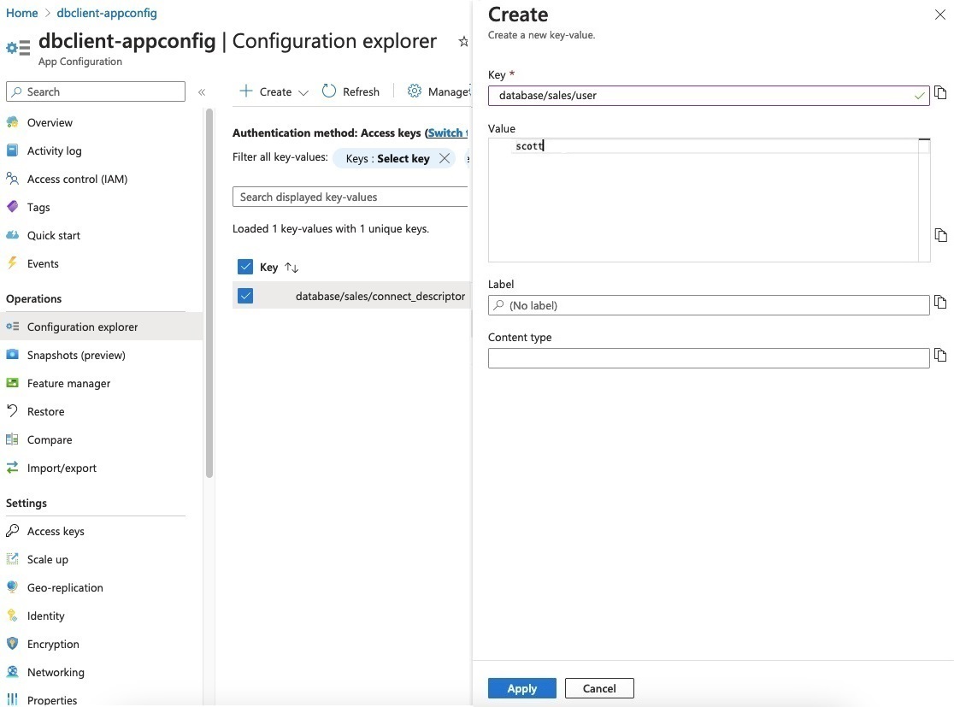Uncheck the database/sales/connect_descriptor row checkbox

click(x=245, y=296)
